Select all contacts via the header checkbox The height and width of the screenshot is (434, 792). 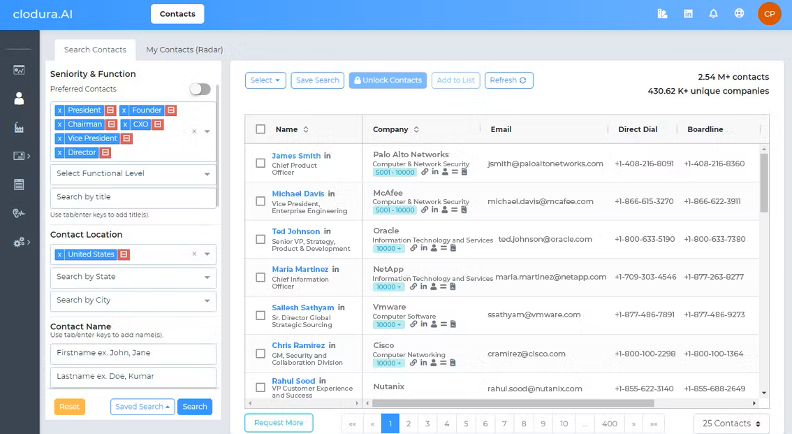[x=260, y=129]
